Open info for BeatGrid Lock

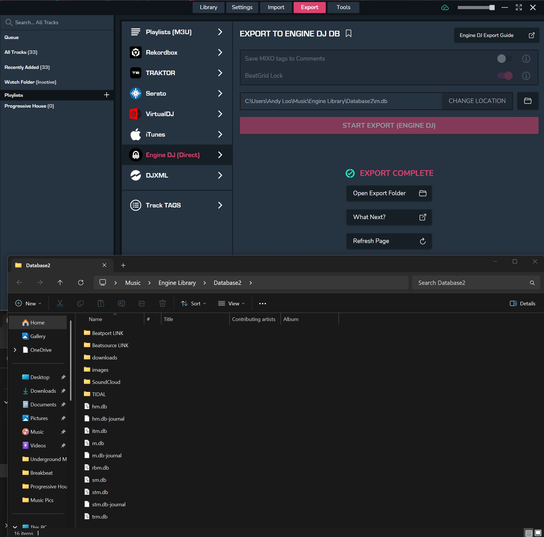(x=526, y=76)
